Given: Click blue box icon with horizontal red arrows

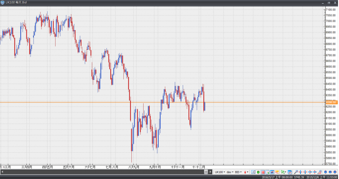Looking at the screenshot, I should click(x=331, y=172).
